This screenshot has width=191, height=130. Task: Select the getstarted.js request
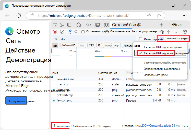(x=65, y=95)
